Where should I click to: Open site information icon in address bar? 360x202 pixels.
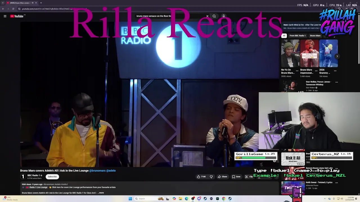point(19,9)
